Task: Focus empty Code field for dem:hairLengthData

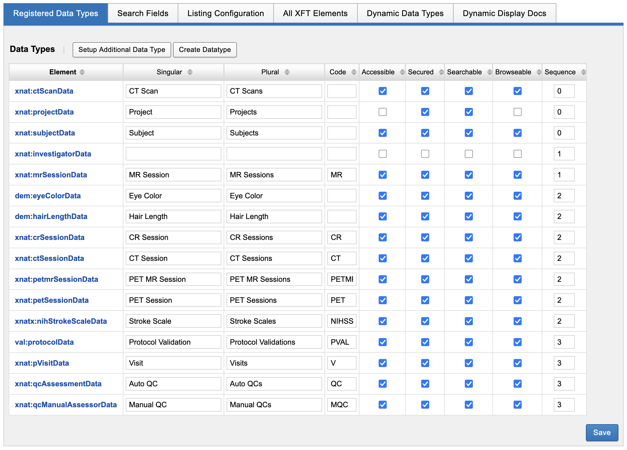Action: [x=342, y=216]
